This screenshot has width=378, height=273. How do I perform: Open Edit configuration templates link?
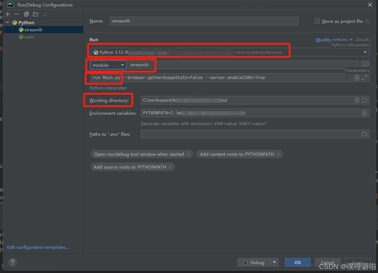click(x=38, y=247)
